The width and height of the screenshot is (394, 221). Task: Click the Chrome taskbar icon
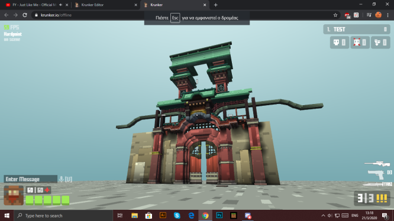coord(205,216)
